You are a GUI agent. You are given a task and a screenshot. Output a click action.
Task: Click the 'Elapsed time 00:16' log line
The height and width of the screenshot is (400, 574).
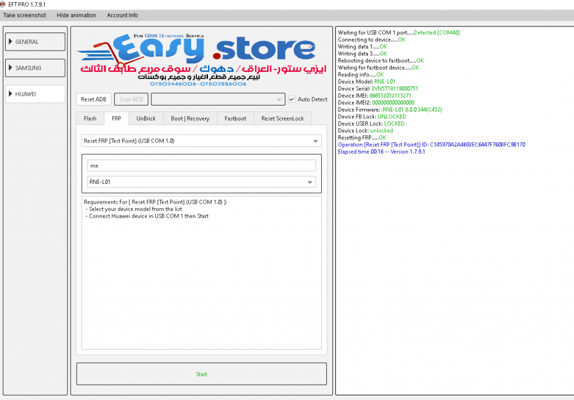(381, 151)
